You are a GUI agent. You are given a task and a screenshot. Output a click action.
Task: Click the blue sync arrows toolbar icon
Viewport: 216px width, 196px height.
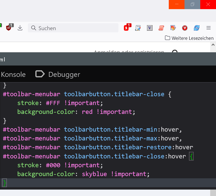click(197, 28)
